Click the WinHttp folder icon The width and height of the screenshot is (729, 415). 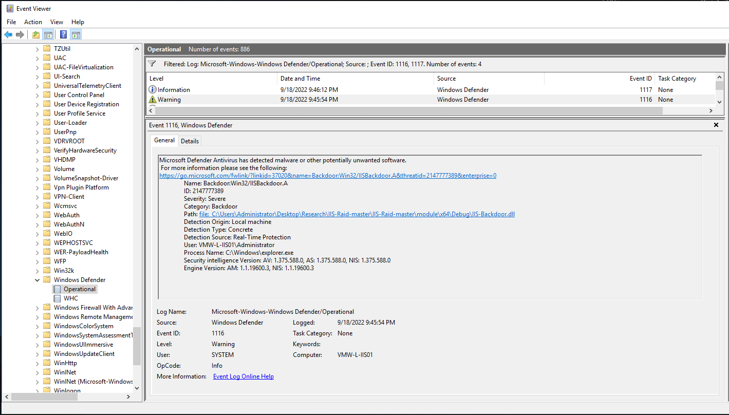[47, 363]
